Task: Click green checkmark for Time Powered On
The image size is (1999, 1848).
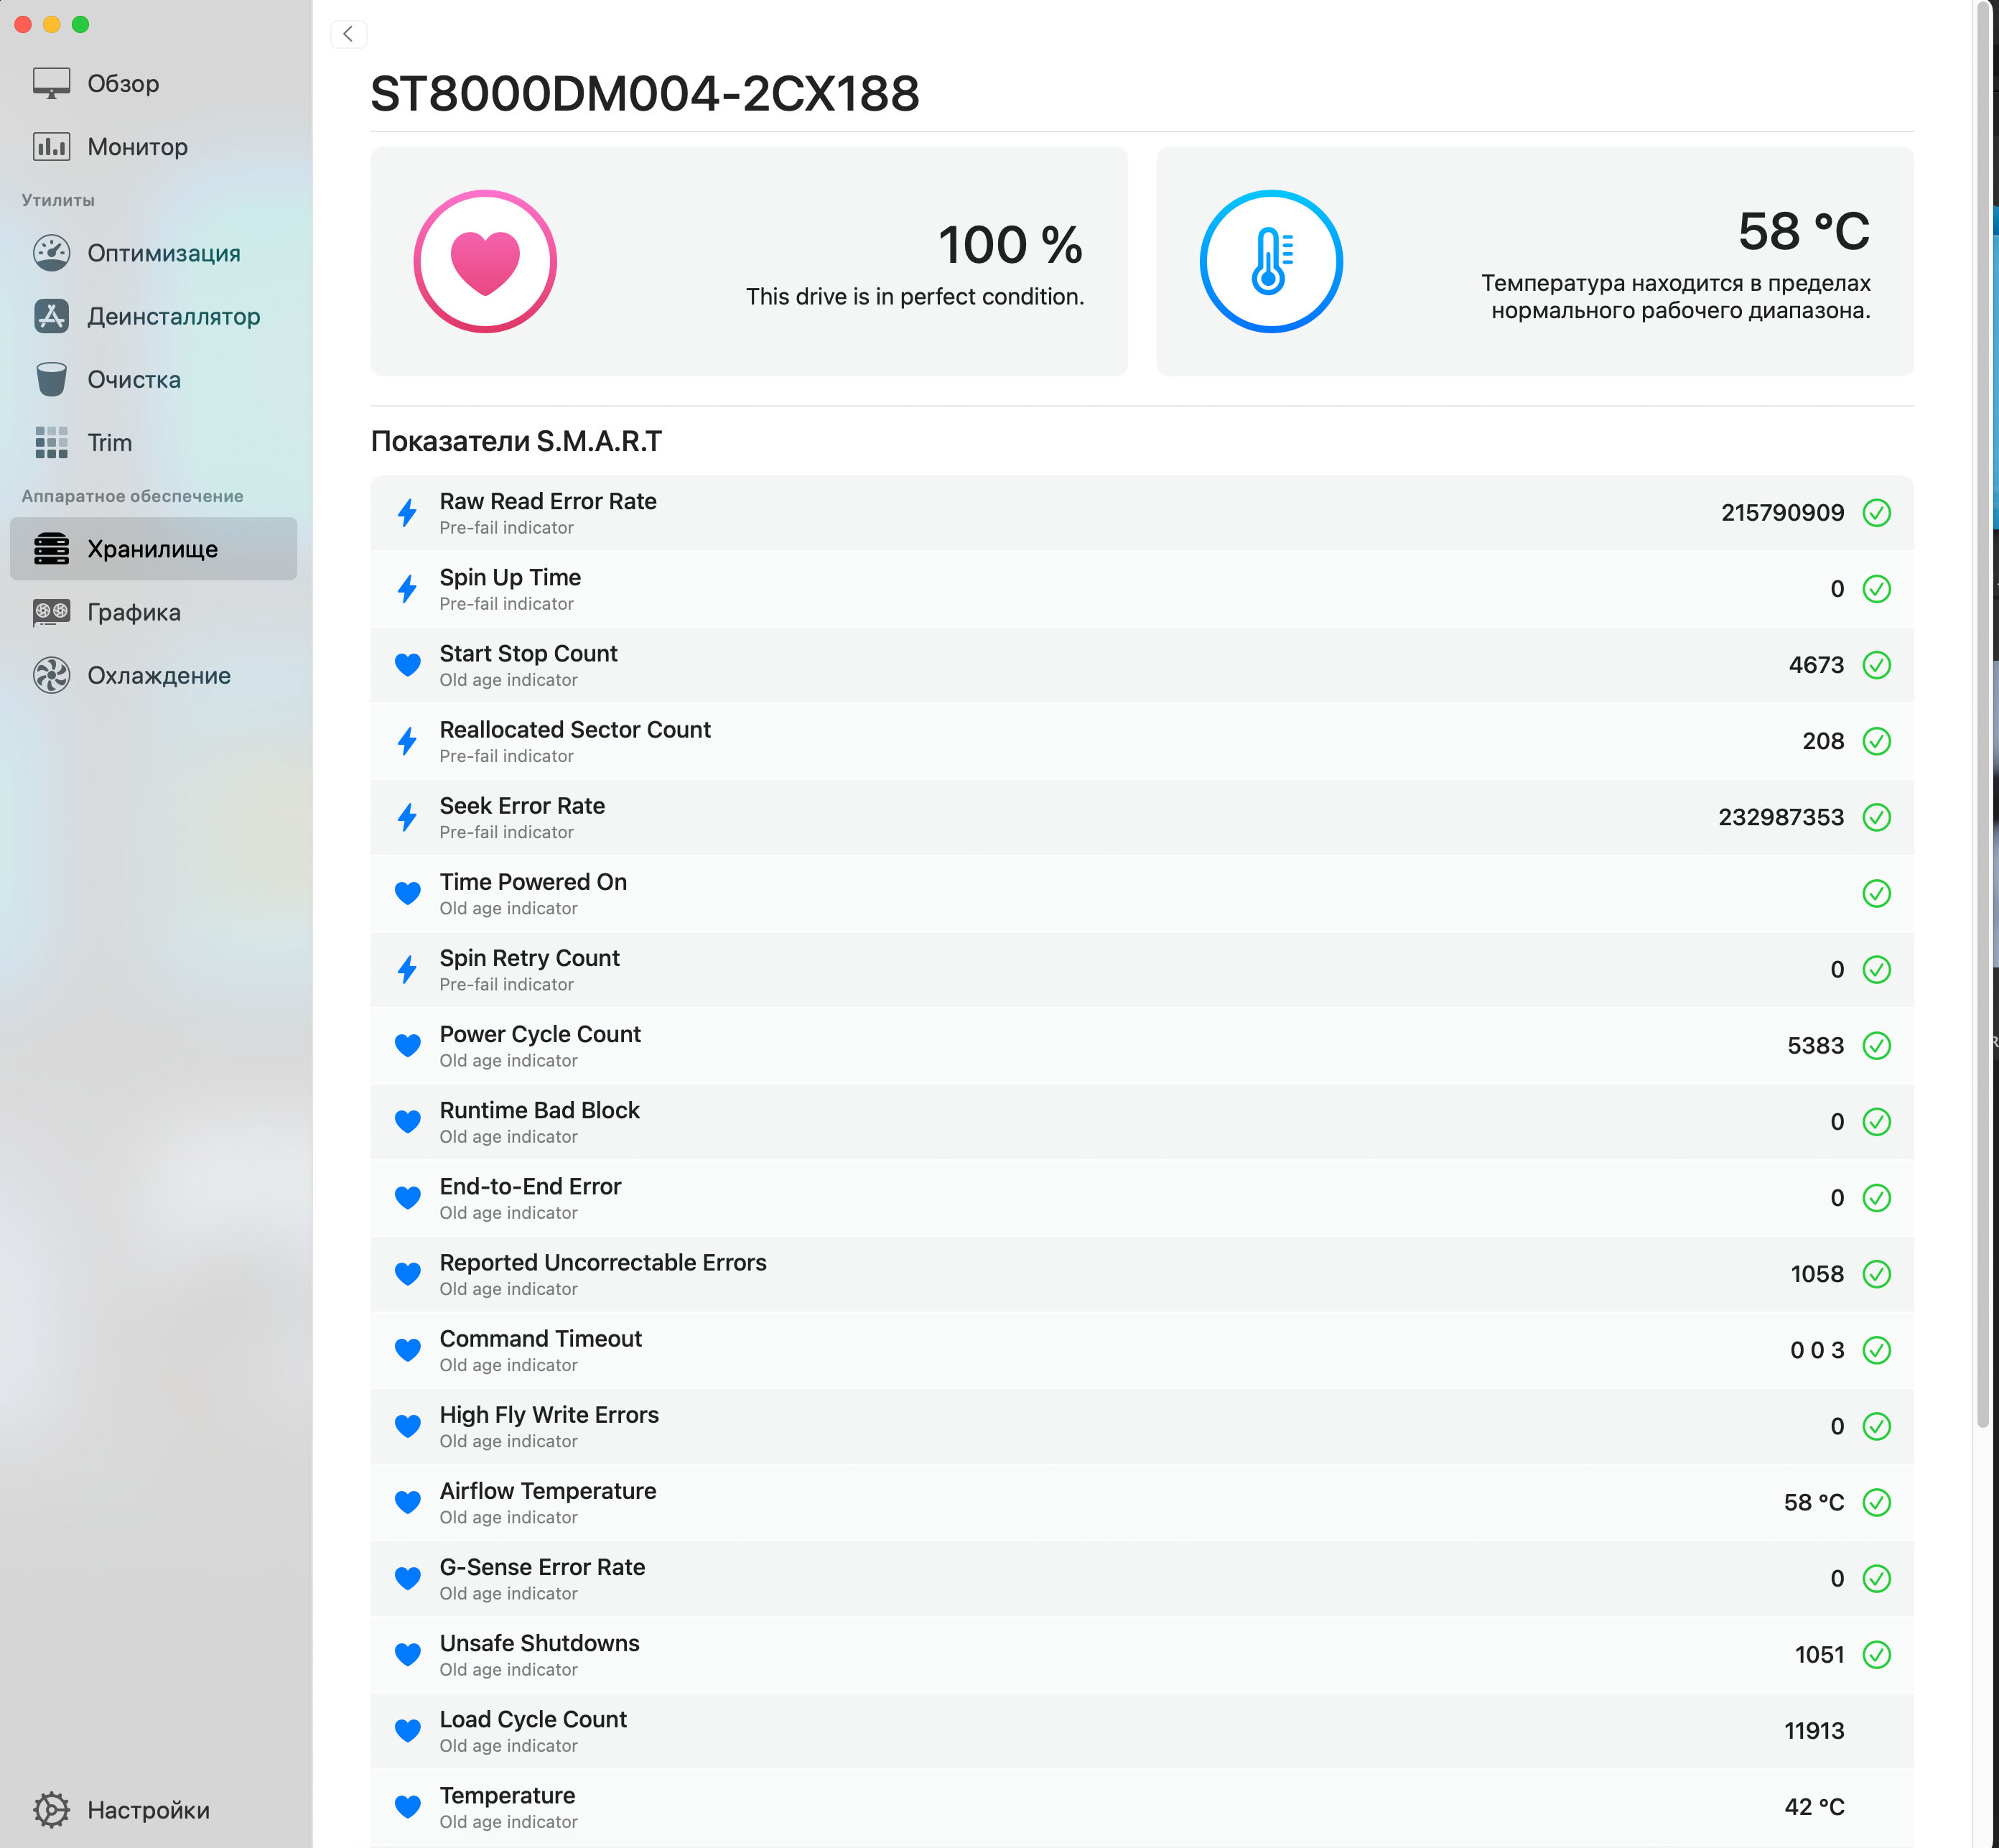Action: coord(1876,893)
